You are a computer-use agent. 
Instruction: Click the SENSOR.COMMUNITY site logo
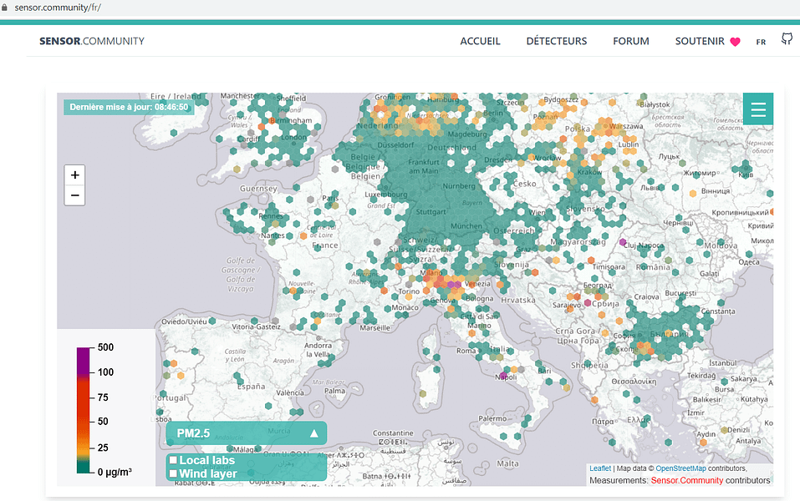[92, 41]
